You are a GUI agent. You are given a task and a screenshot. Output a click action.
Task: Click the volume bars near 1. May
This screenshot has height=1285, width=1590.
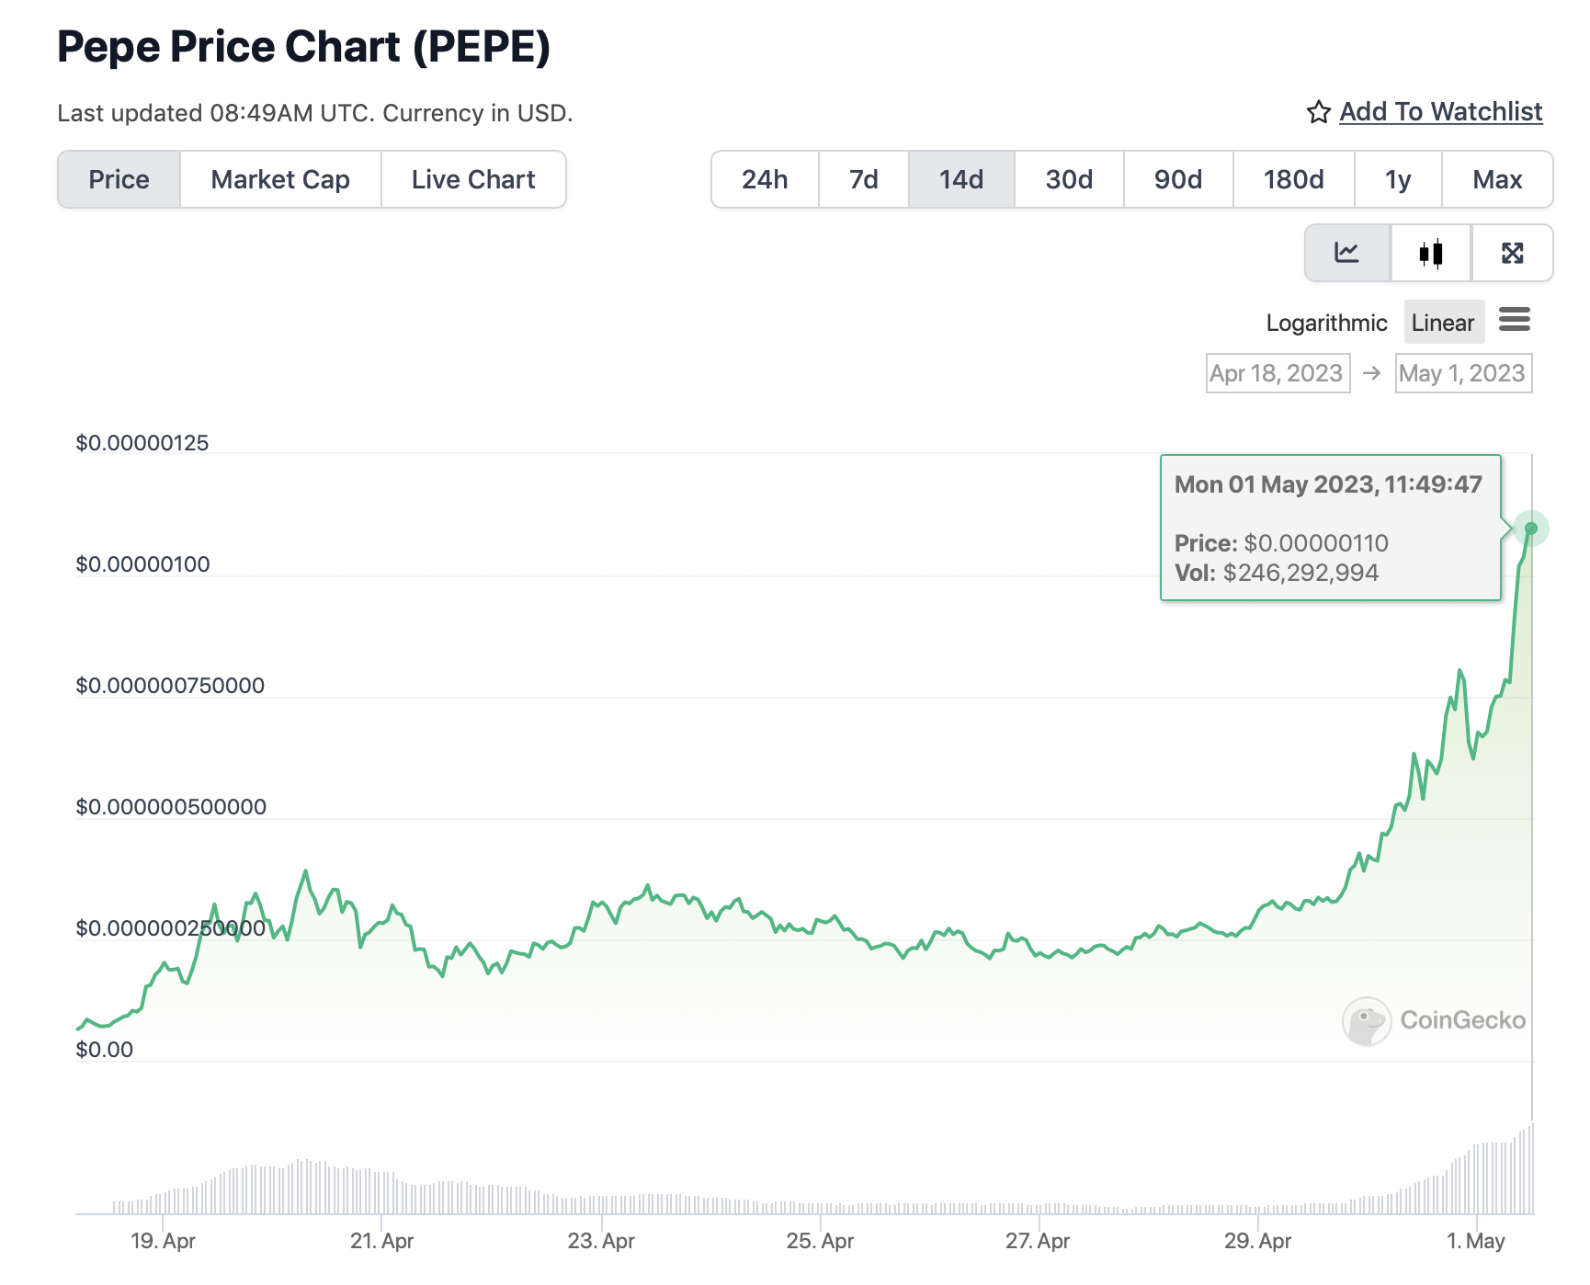[1480, 1181]
